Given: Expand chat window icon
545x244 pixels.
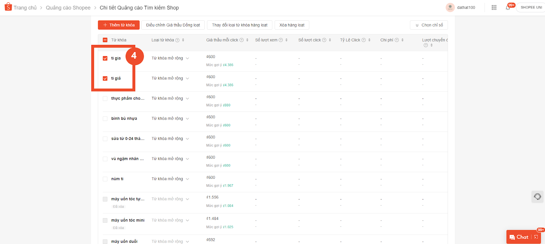Looking at the screenshot, I should coord(536,237).
